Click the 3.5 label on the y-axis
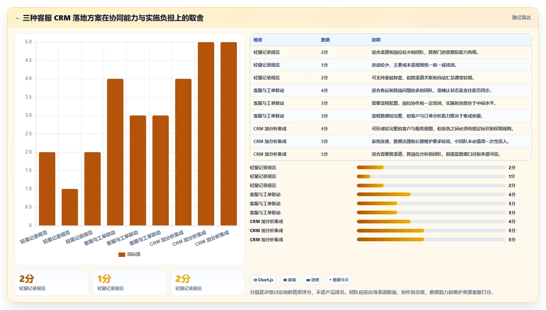546x310 pixels. pos(28,97)
